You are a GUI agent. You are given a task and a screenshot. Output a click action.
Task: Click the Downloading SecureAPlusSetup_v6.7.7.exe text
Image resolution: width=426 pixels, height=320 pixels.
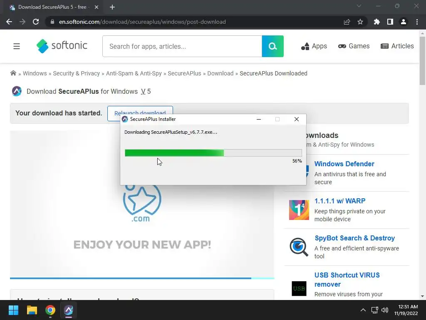[171, 132]
